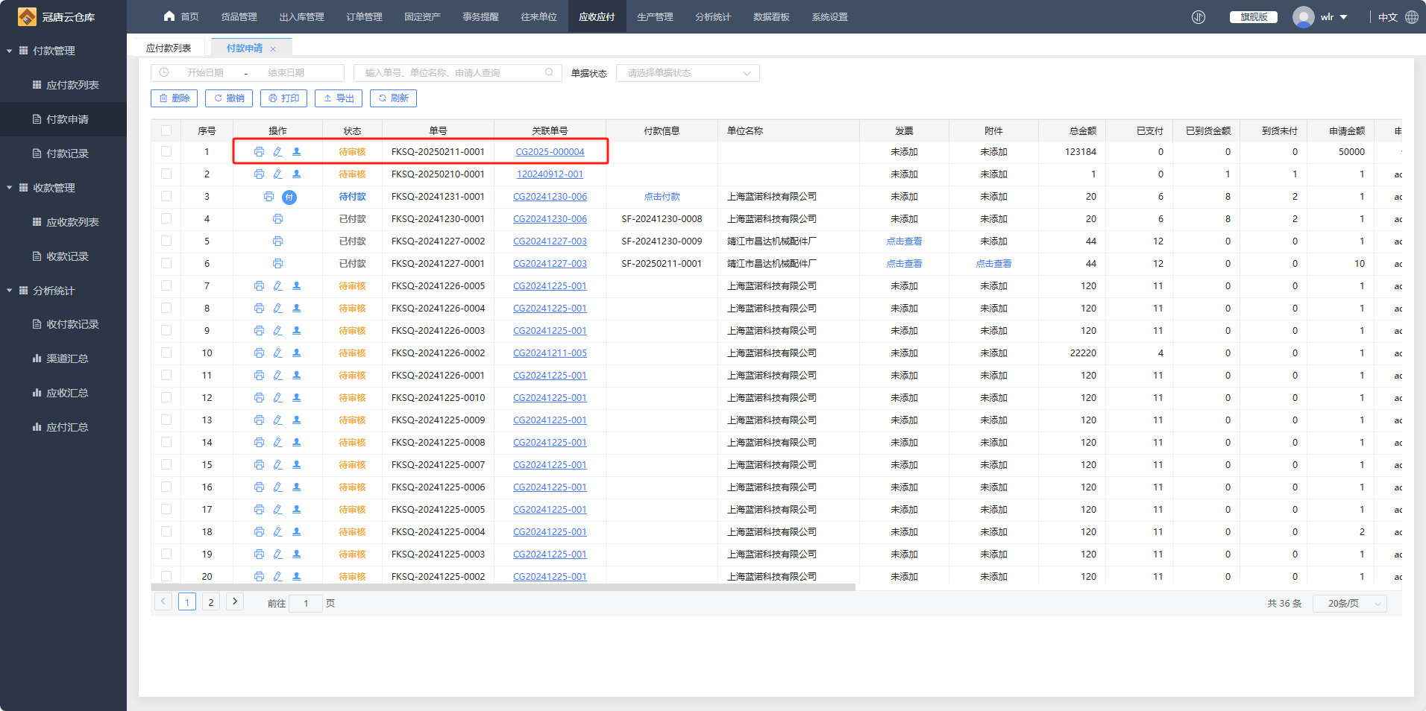Click print icon in row FKSQ-20241230-0001

[277, 219]
